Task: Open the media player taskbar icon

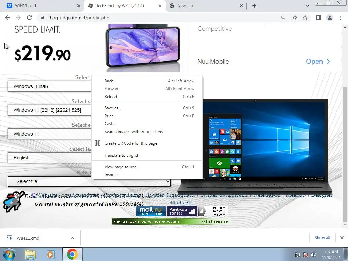Action: (51, 254)
